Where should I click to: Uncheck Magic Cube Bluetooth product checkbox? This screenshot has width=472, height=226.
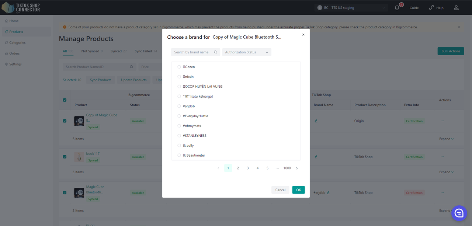click(65, 192)
